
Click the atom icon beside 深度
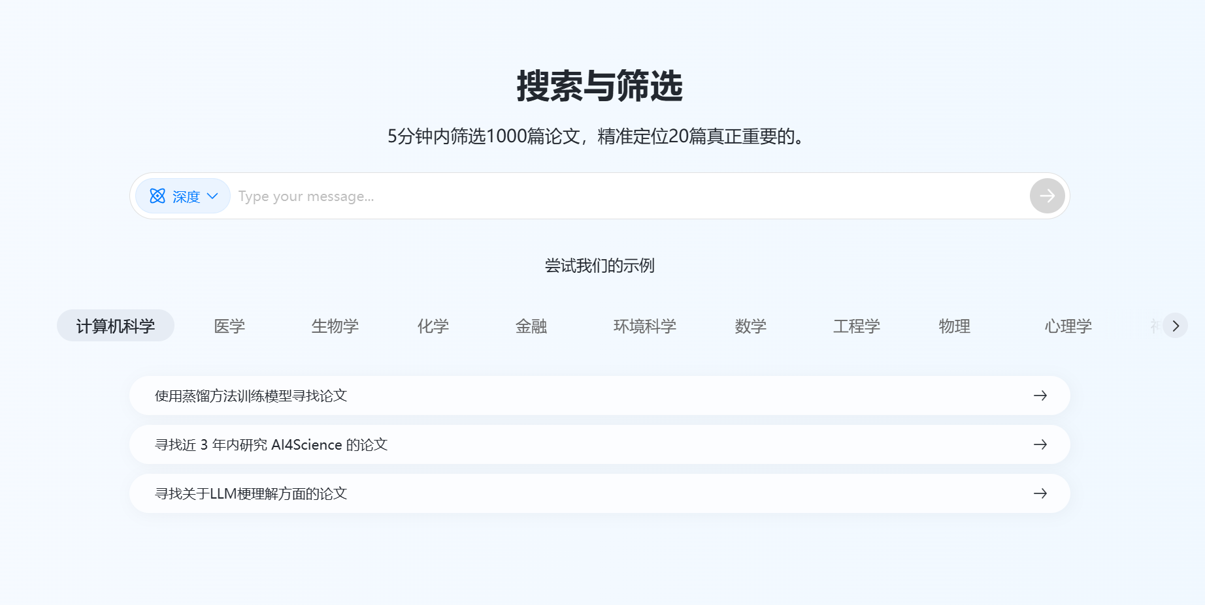(157, 196)
